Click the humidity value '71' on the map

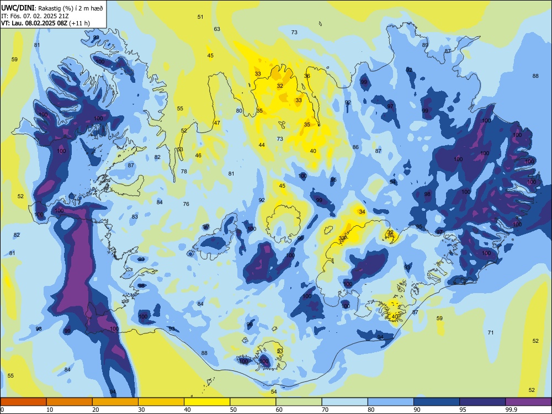[491, 332]
